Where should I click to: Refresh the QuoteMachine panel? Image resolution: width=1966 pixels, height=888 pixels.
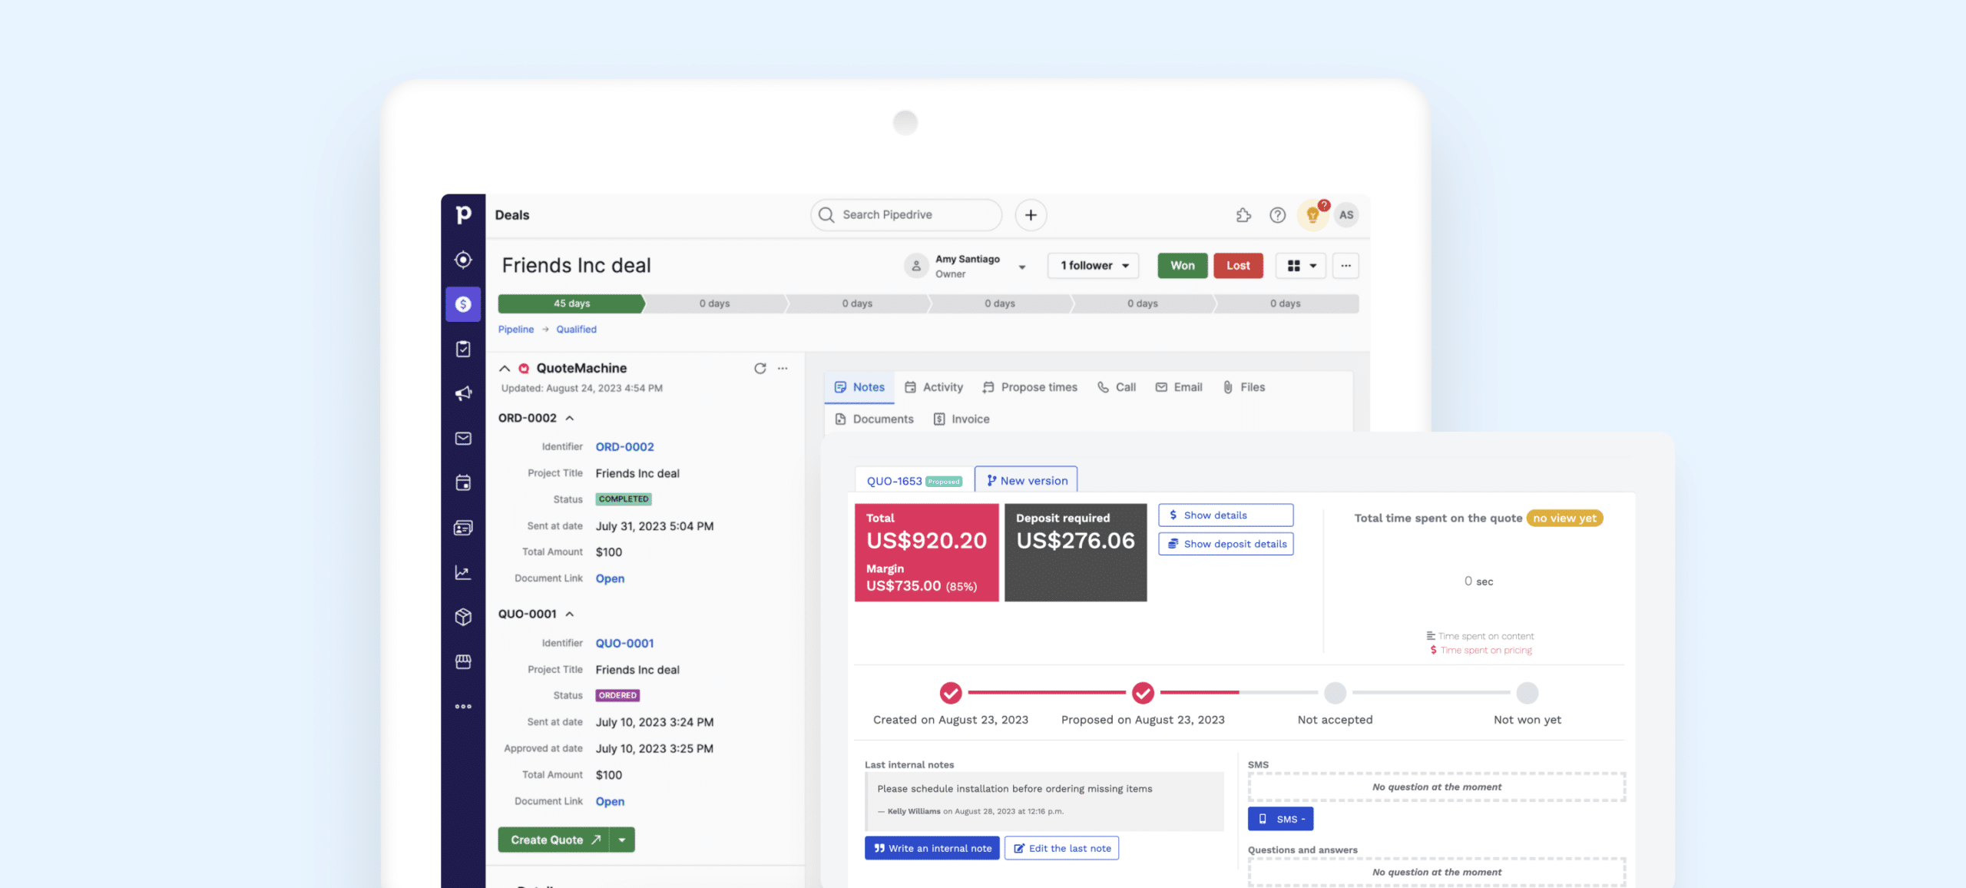pos(760,368)
